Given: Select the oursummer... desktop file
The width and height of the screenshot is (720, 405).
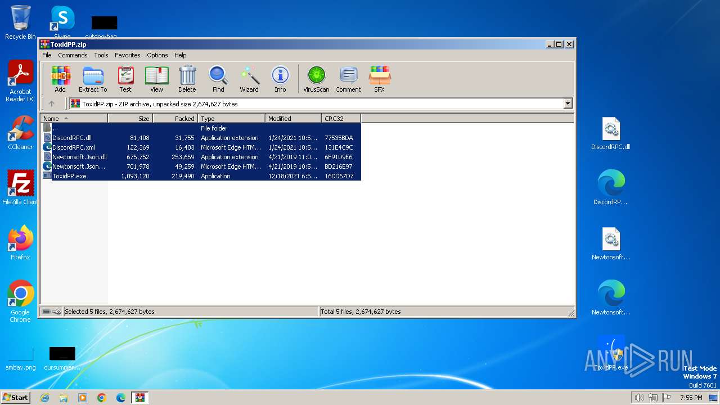Looking at the screenshot, I should pyautogui.click(x=62, y=359).
